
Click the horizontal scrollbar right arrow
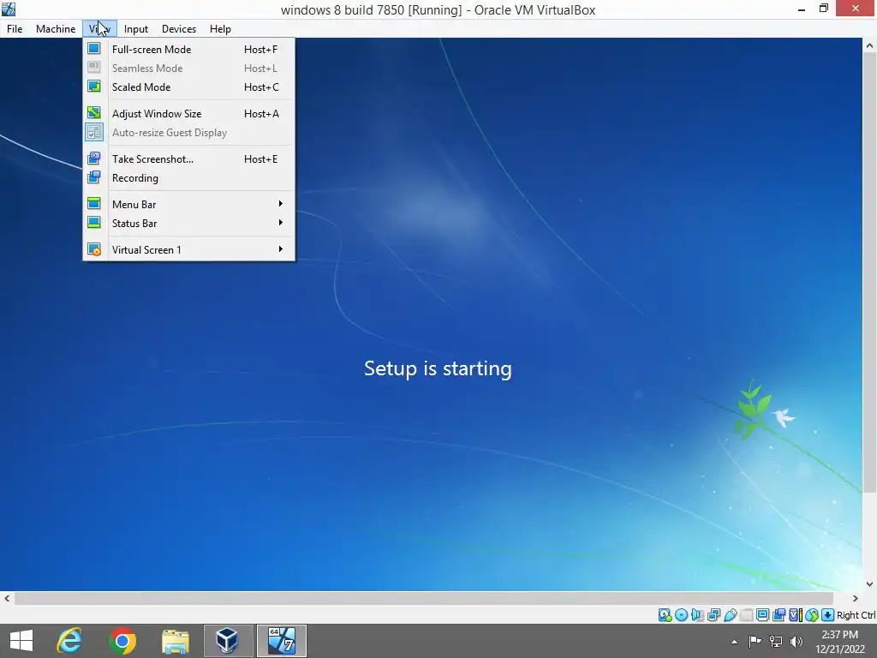(x=856, y=598)
